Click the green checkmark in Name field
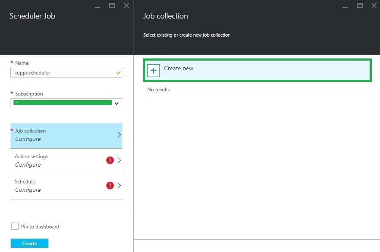 click(119, 72)
